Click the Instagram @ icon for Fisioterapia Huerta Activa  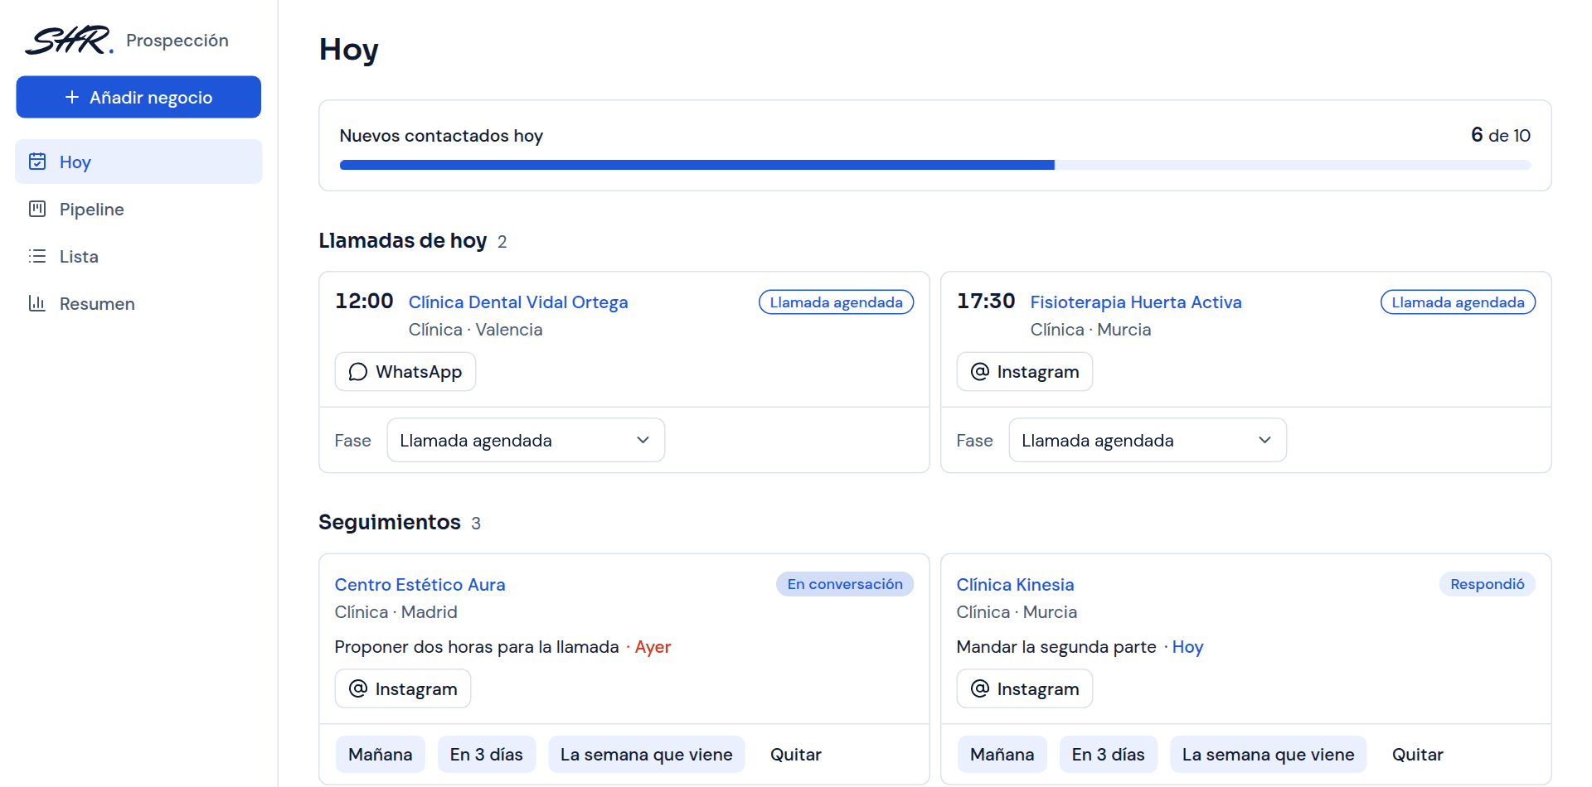[x=979, y=372]
